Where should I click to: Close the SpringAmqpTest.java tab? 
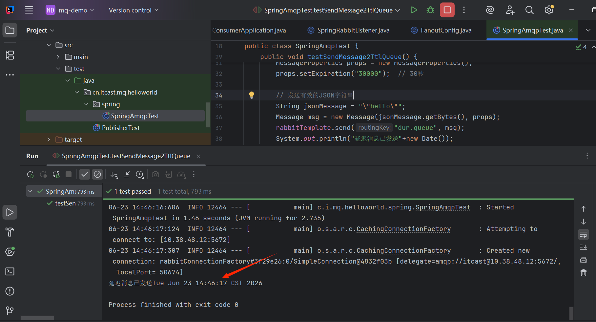pyautogui.click(x=571, y=30)
